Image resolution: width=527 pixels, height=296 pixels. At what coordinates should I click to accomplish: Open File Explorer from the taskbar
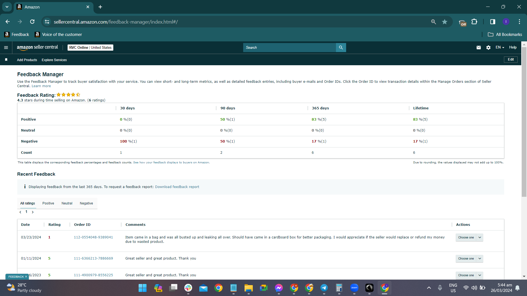249,288
